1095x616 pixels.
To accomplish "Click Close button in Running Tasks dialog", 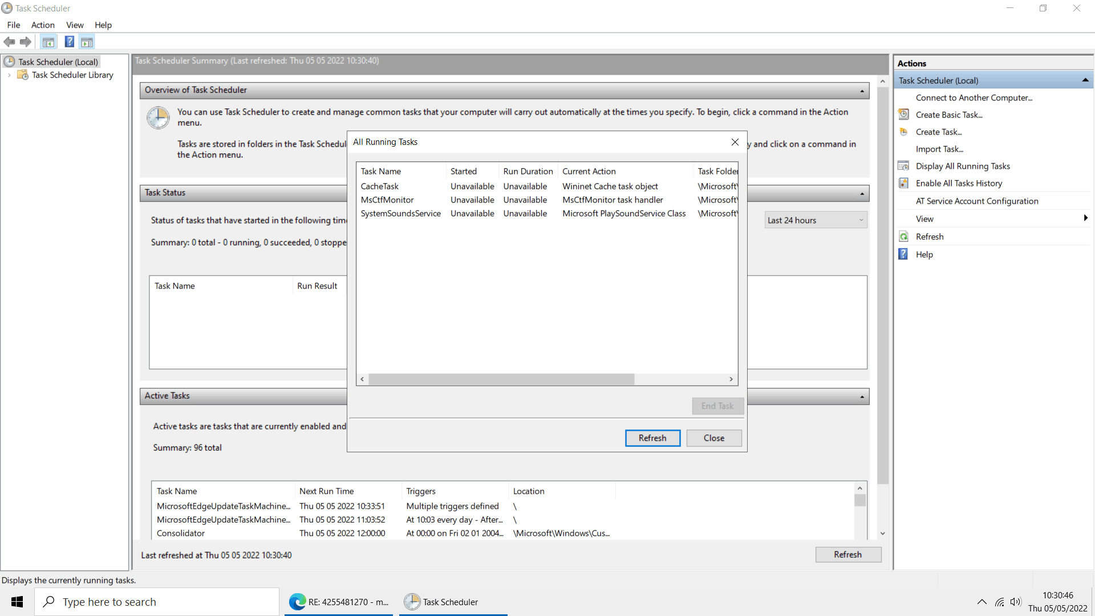I will point(714,438).
